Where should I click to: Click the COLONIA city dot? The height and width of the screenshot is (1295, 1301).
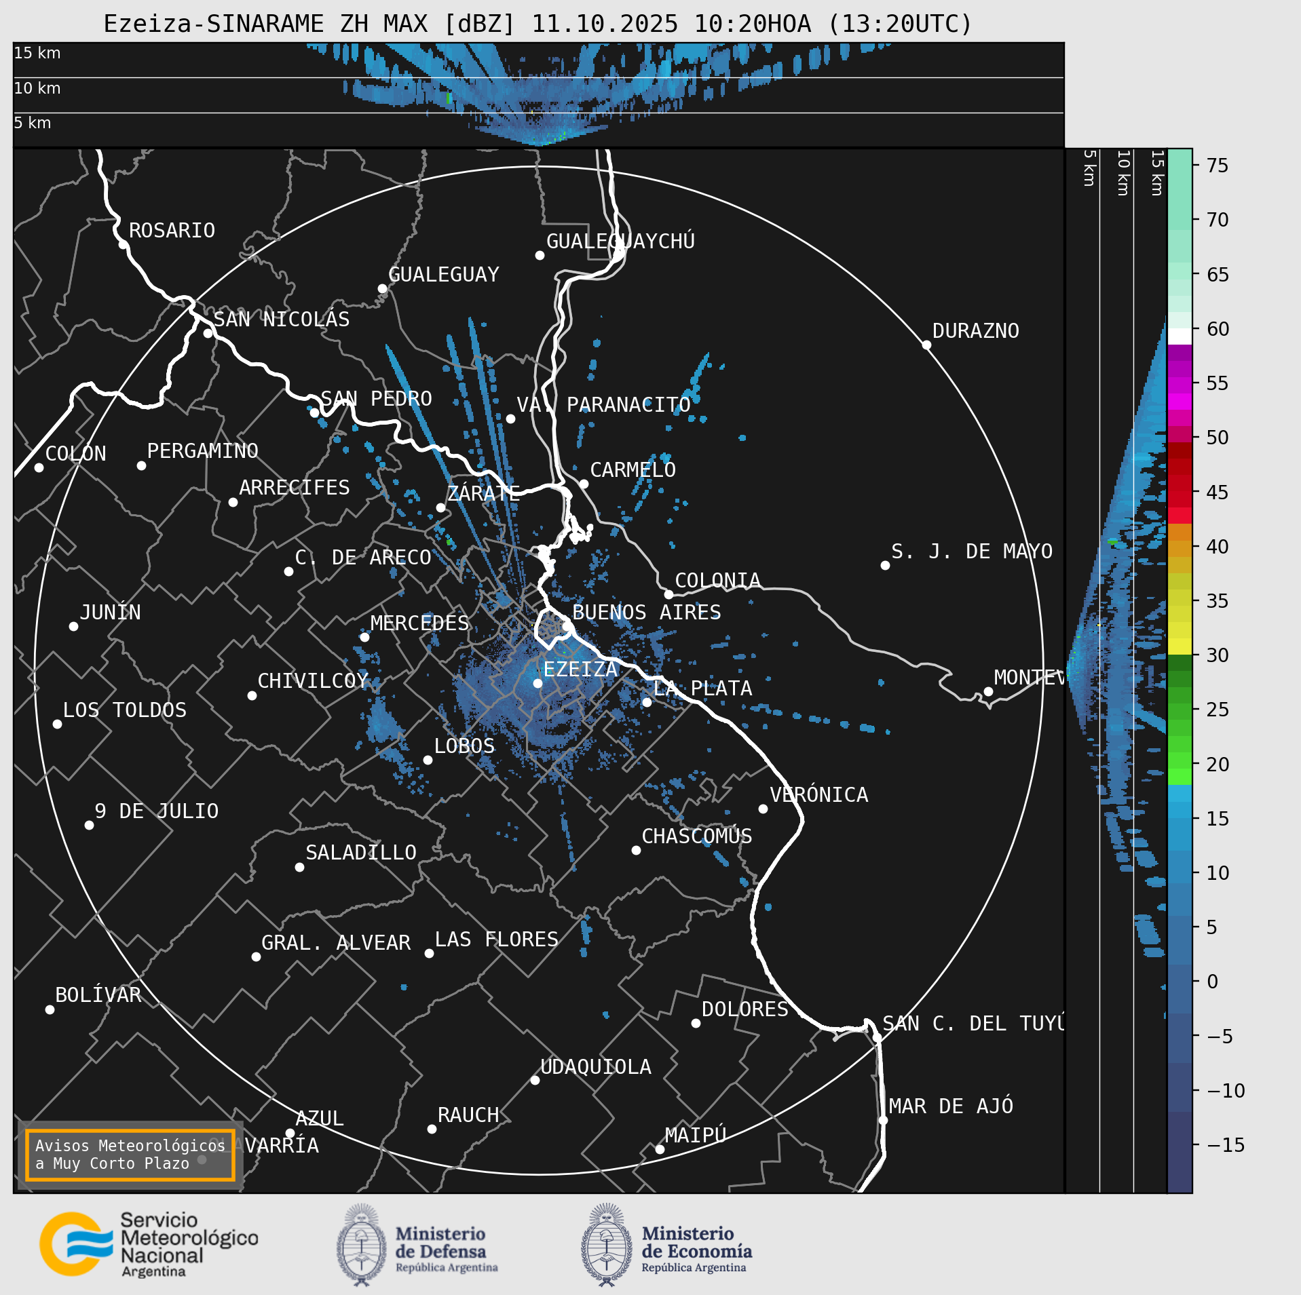pyautogui.click(x=668, y=594)
